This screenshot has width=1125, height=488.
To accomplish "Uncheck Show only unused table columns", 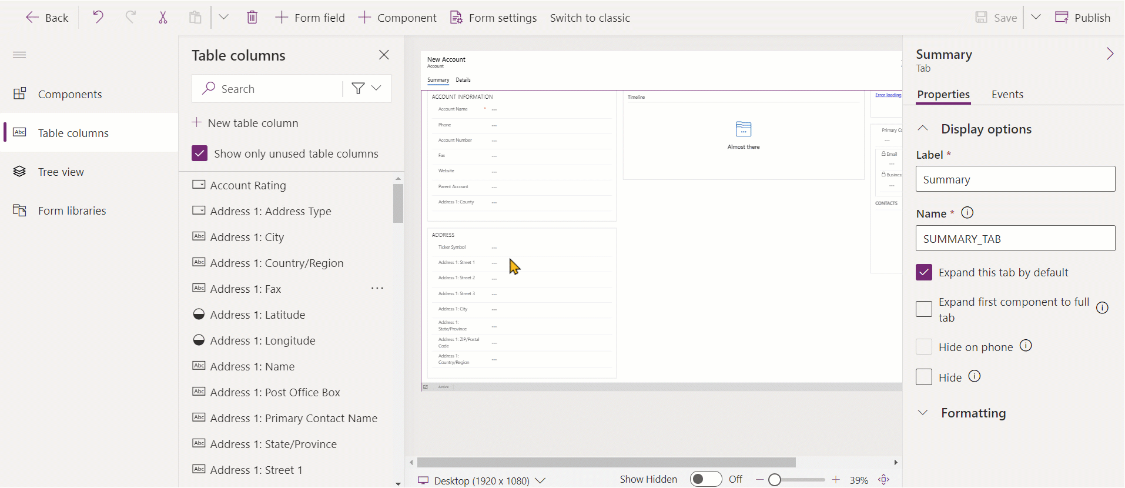I will [200, 153].
